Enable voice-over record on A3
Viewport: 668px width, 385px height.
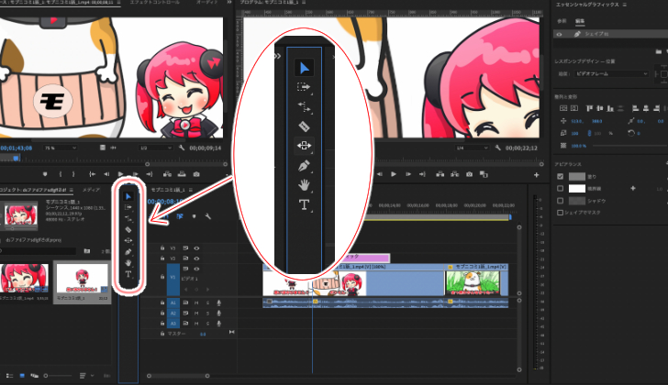(218, 324)
